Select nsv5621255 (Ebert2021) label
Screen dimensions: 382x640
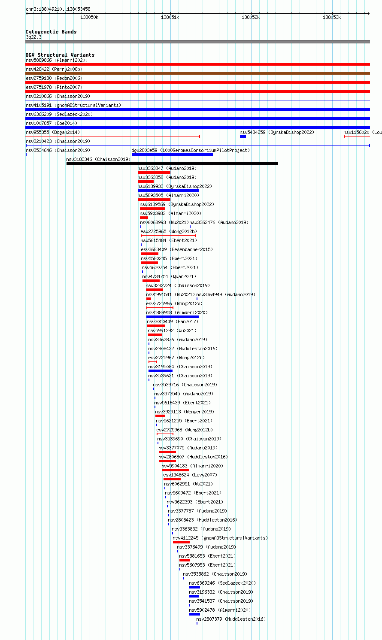(184, 421)
